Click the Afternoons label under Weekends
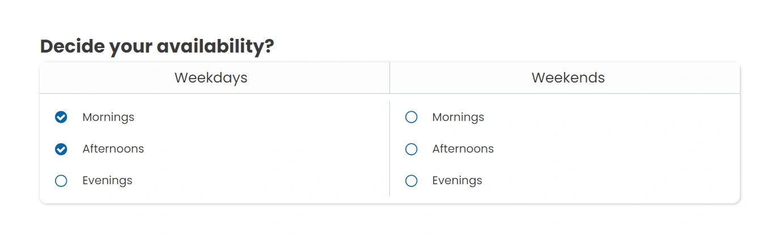 tap(463, 149)
